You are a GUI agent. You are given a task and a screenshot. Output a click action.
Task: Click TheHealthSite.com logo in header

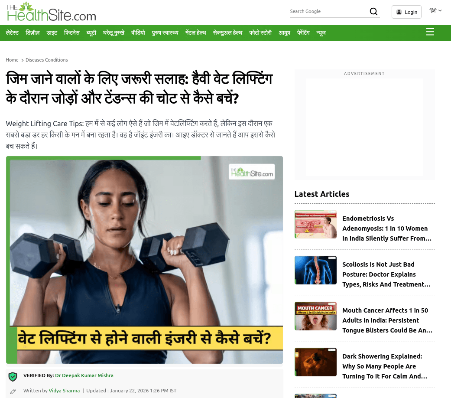(x=51, y=12)
